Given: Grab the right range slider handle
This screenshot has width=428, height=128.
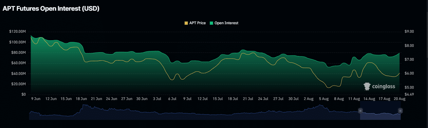Looking at the screenshot, I should click(x=400, y=110).
